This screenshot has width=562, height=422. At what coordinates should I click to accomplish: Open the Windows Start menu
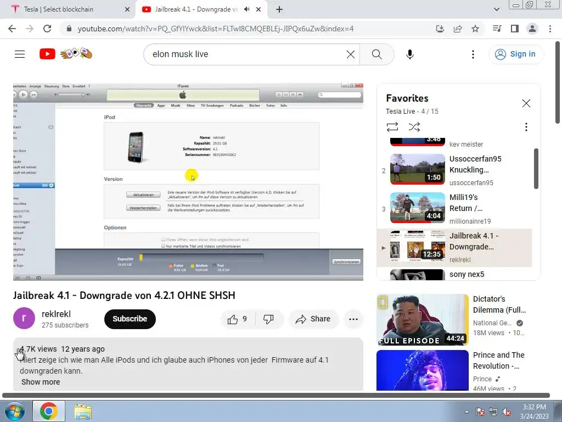click(14, 412)
